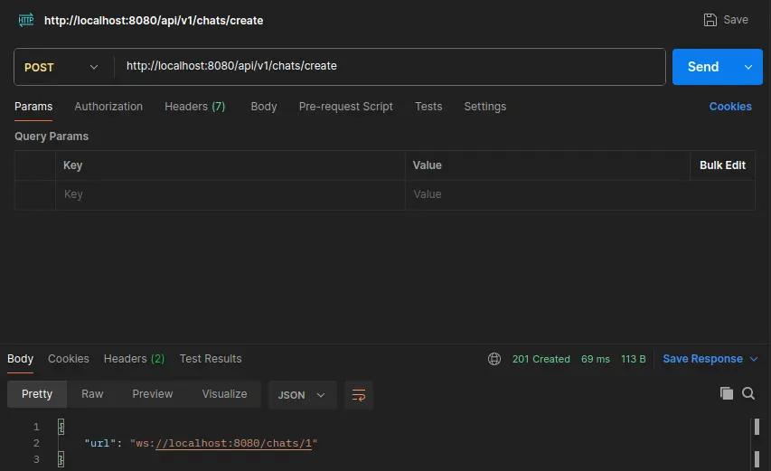Click Bulk Edit for query params
This screenshot has height=471, width=771.
point(722,165)
